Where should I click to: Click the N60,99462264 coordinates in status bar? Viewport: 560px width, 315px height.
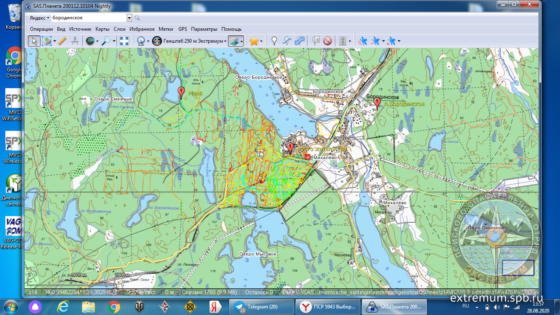click(x=82, y=292)
